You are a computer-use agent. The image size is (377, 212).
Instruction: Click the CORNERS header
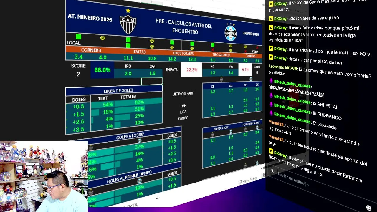point(91,50)
